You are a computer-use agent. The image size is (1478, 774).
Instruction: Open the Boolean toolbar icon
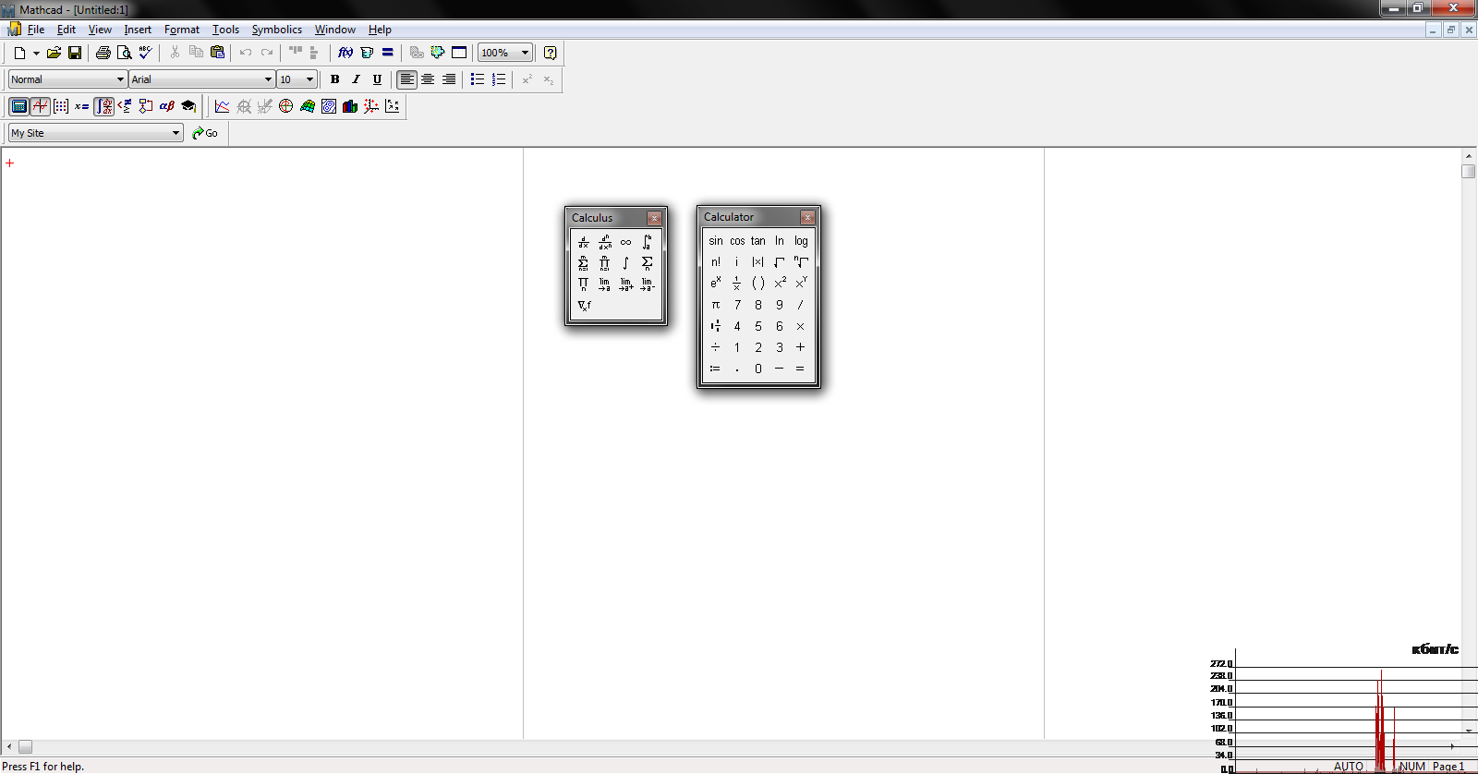tap(125, 106)
